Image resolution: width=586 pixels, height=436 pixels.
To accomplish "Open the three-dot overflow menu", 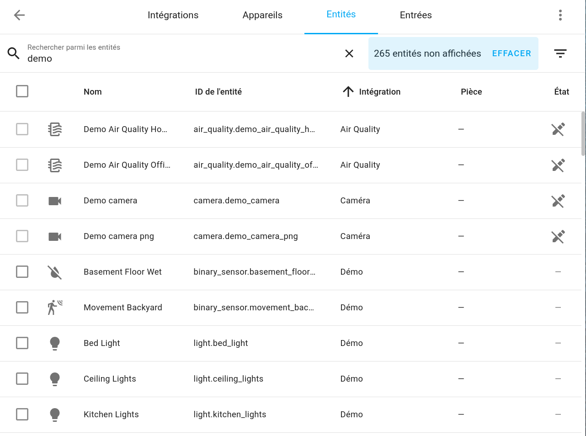I will coord(560,15).
